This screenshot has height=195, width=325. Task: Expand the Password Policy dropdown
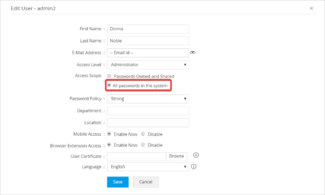[x=148, y=99]
